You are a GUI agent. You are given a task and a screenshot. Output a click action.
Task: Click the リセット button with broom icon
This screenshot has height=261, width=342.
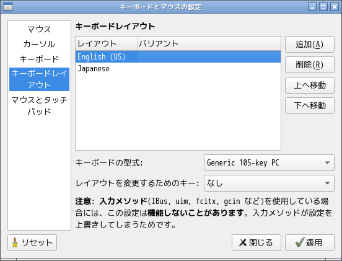coord(32,242)
